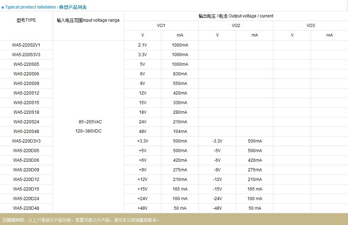This screenshot has height=225, width=348.
Task: Click the '830mA' current cell
Action: coord(180,74)
